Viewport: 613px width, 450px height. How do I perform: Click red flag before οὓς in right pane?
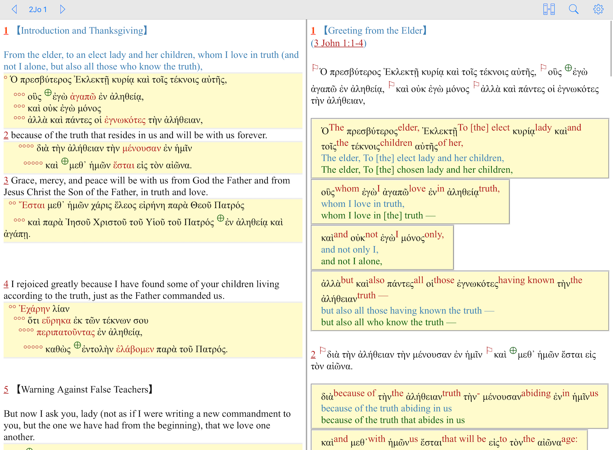[x=543, y=68]
